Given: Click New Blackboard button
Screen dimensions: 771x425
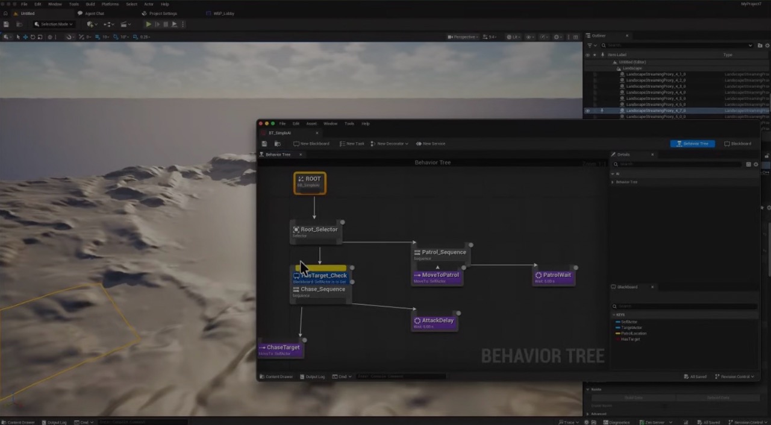Looking at the screenshot, I should coord(311,143).
